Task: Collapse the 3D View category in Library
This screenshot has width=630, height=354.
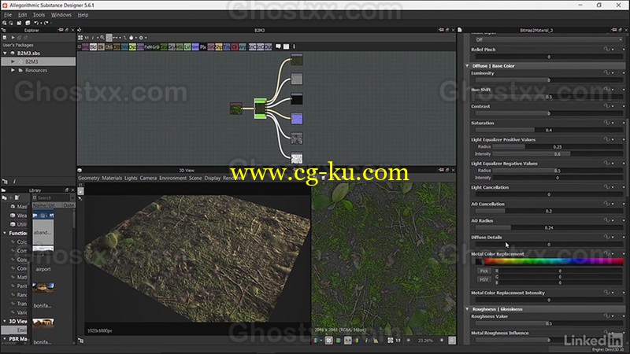Action: (5, 321)
